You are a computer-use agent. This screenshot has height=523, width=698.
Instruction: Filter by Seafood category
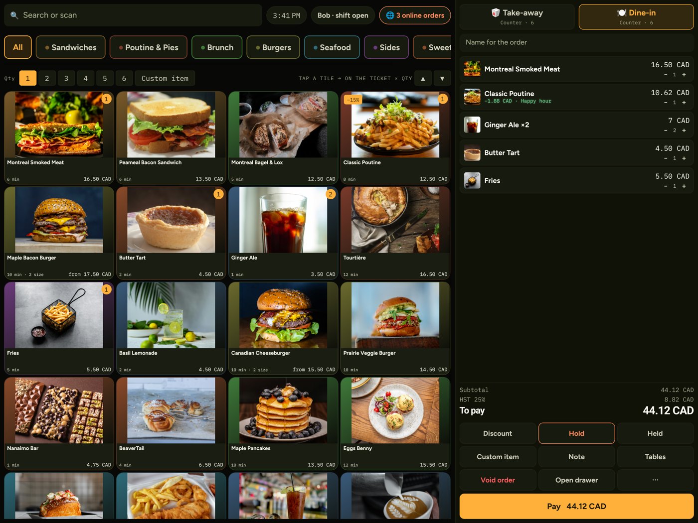click(332, 47)
